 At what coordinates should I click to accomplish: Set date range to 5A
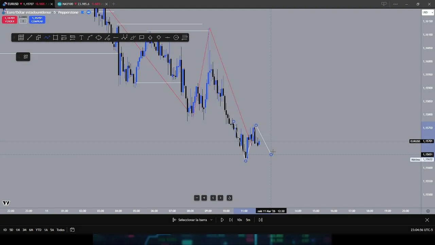point(52,230)
